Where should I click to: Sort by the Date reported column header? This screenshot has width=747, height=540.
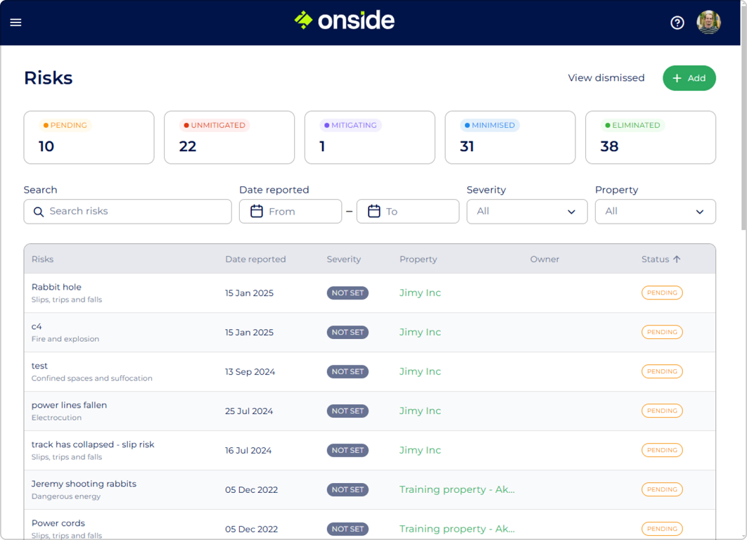(255, 259)
